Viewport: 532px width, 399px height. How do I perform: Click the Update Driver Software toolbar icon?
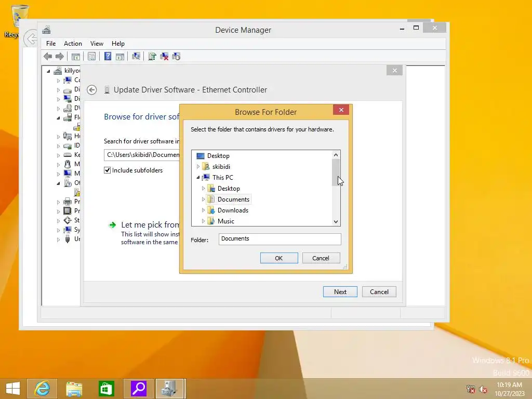point(152,56)
